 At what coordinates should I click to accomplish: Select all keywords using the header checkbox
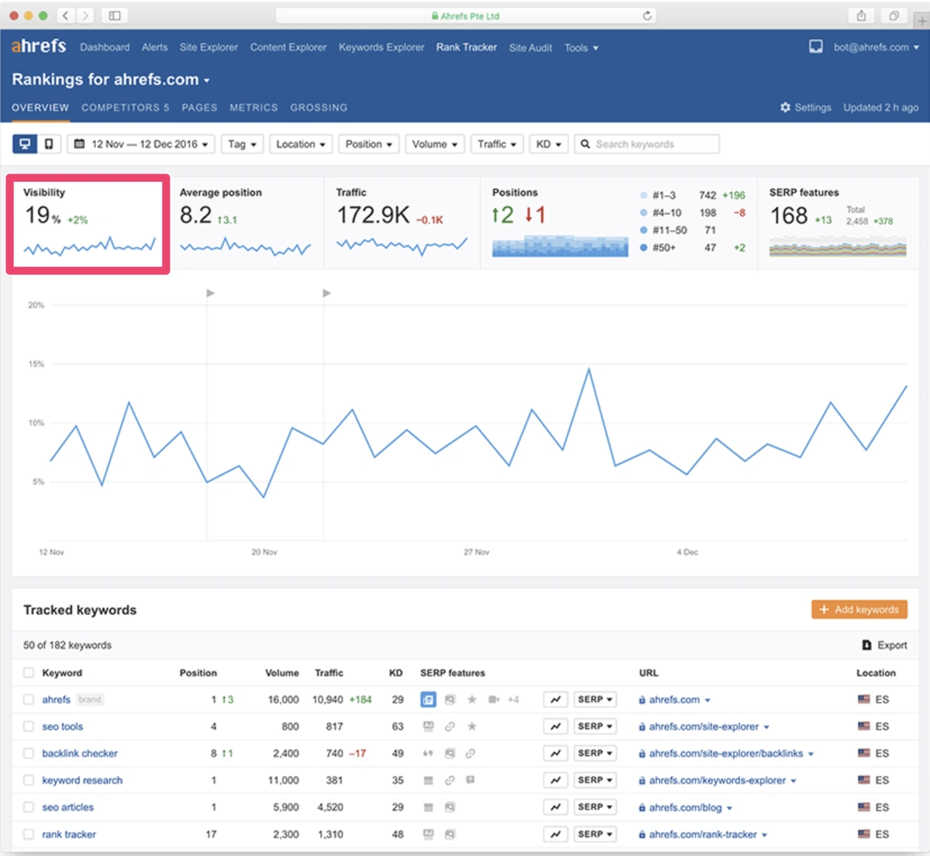(x=28, y=672)
